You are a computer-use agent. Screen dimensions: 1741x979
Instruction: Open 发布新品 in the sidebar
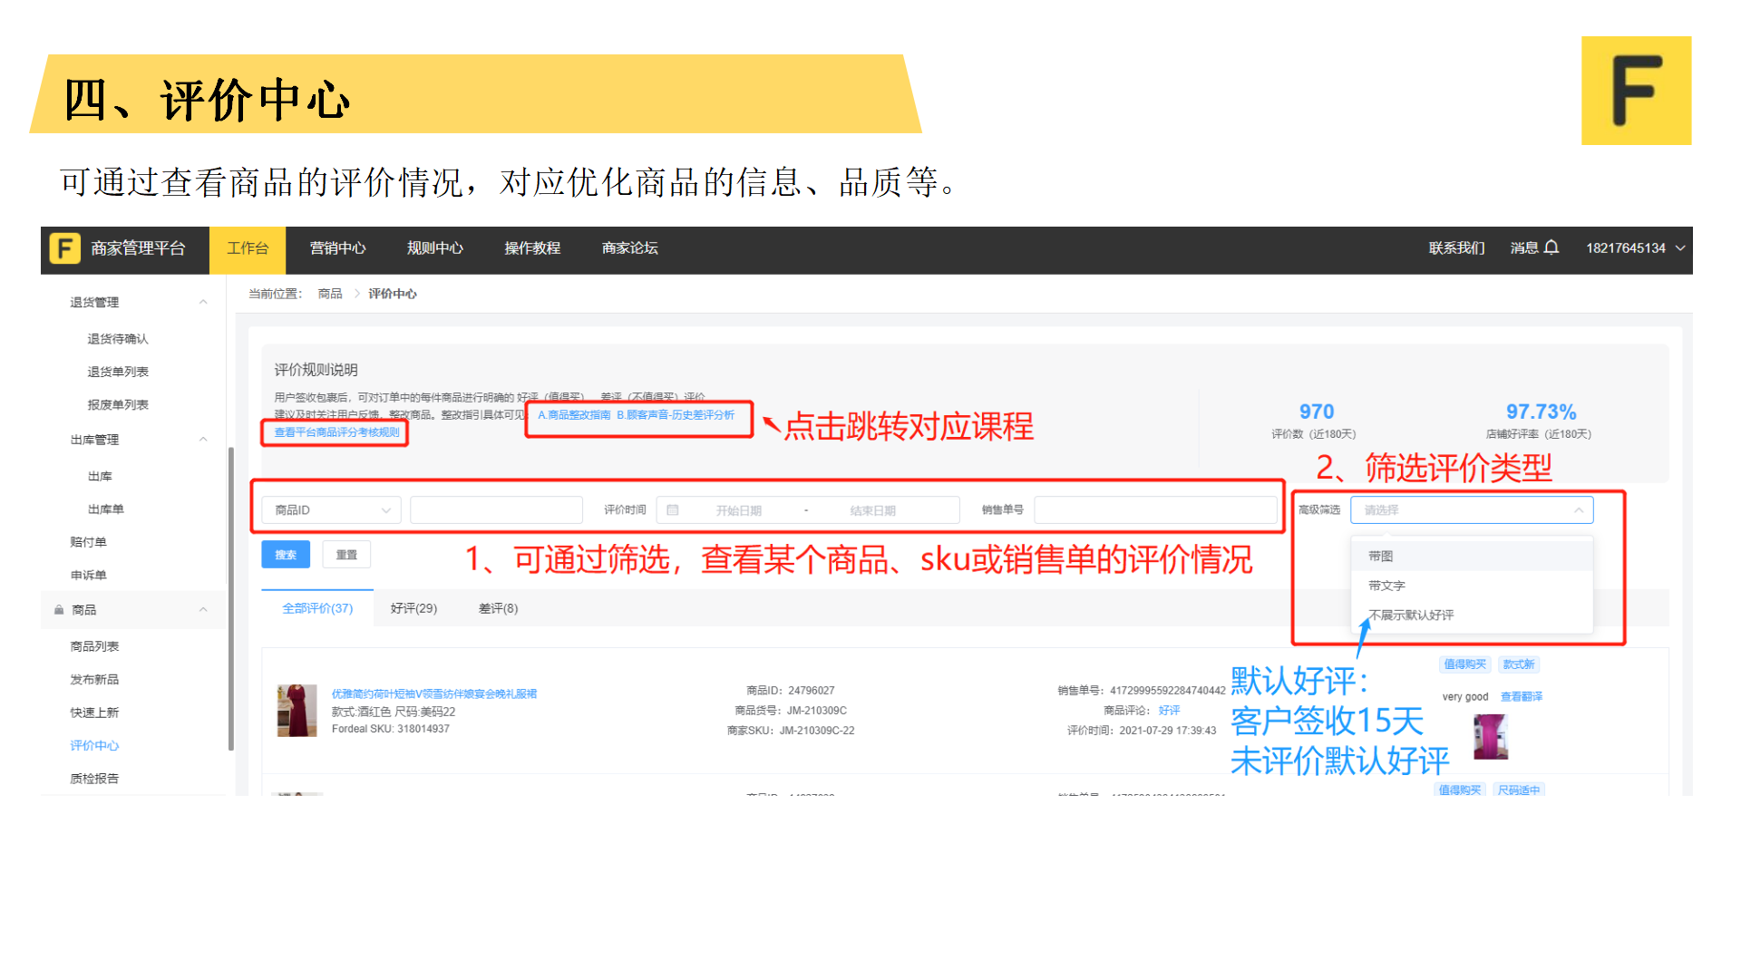click(94, 680)
